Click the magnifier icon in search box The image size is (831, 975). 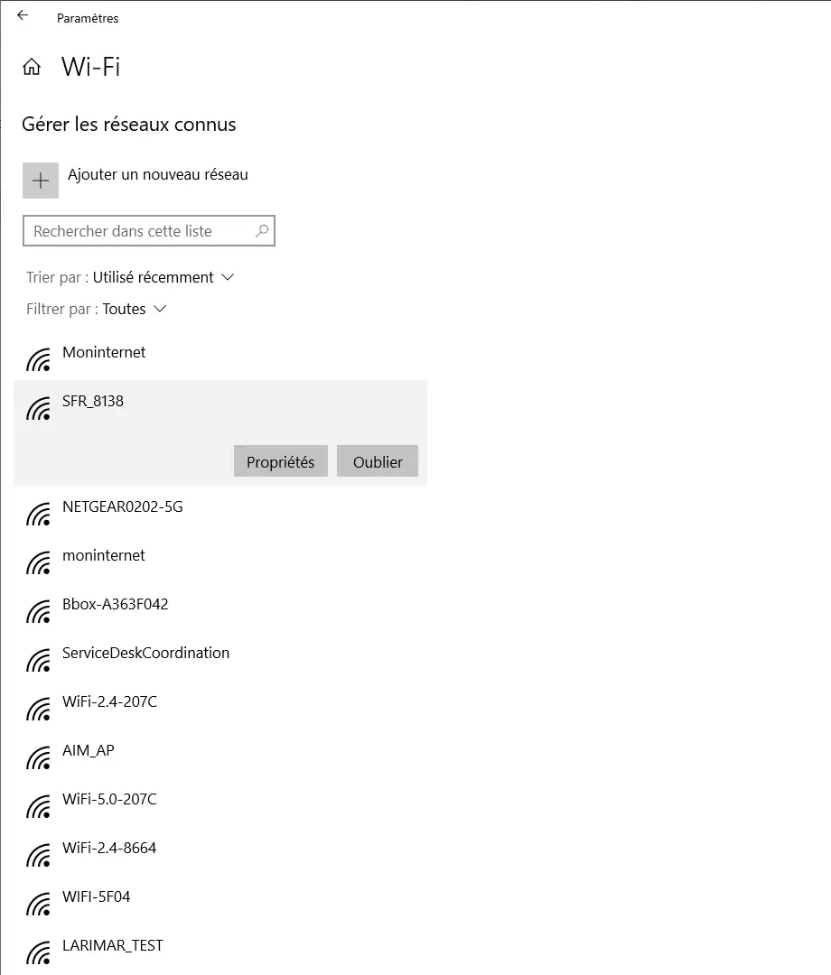click(x=262, y=231)
